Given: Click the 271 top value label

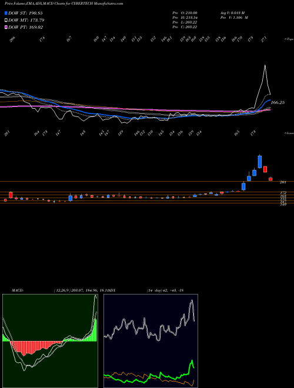Looking at the screenshot, I should pyautogui.click(x=264, y=39).
